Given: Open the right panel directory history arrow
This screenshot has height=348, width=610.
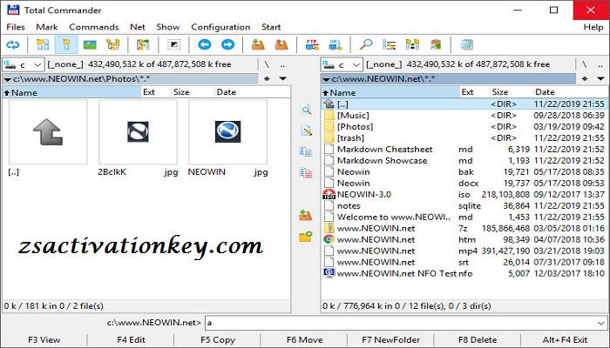Looking at the screenshot, I should coord(600,79).
